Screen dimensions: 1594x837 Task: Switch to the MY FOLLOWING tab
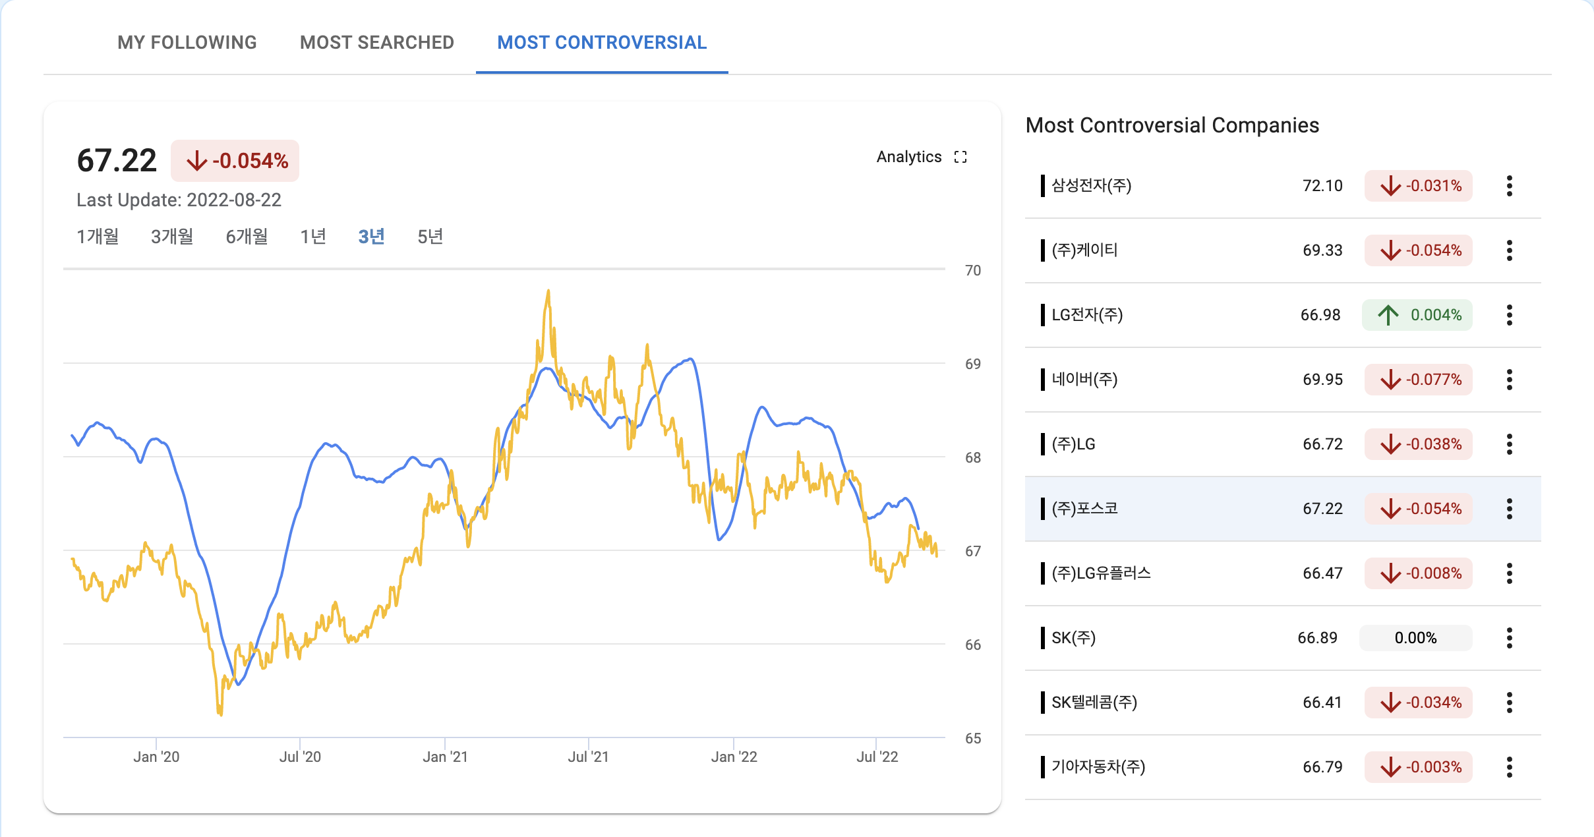click(187, 43)
